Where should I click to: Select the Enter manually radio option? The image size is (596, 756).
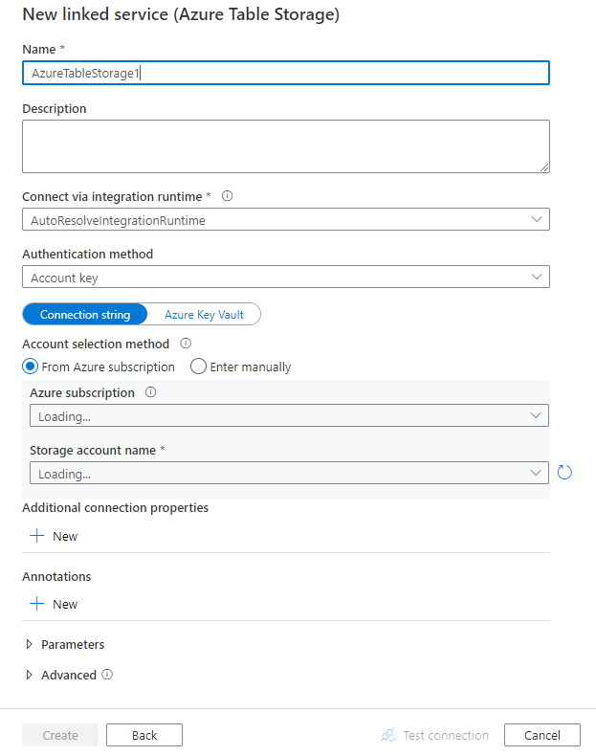(x=199, y=367)
